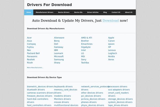Click the Download link in headline
Image resolution: width=160 pixels, height=107 pixels.
pyautogui.click(x=111, y=21)
